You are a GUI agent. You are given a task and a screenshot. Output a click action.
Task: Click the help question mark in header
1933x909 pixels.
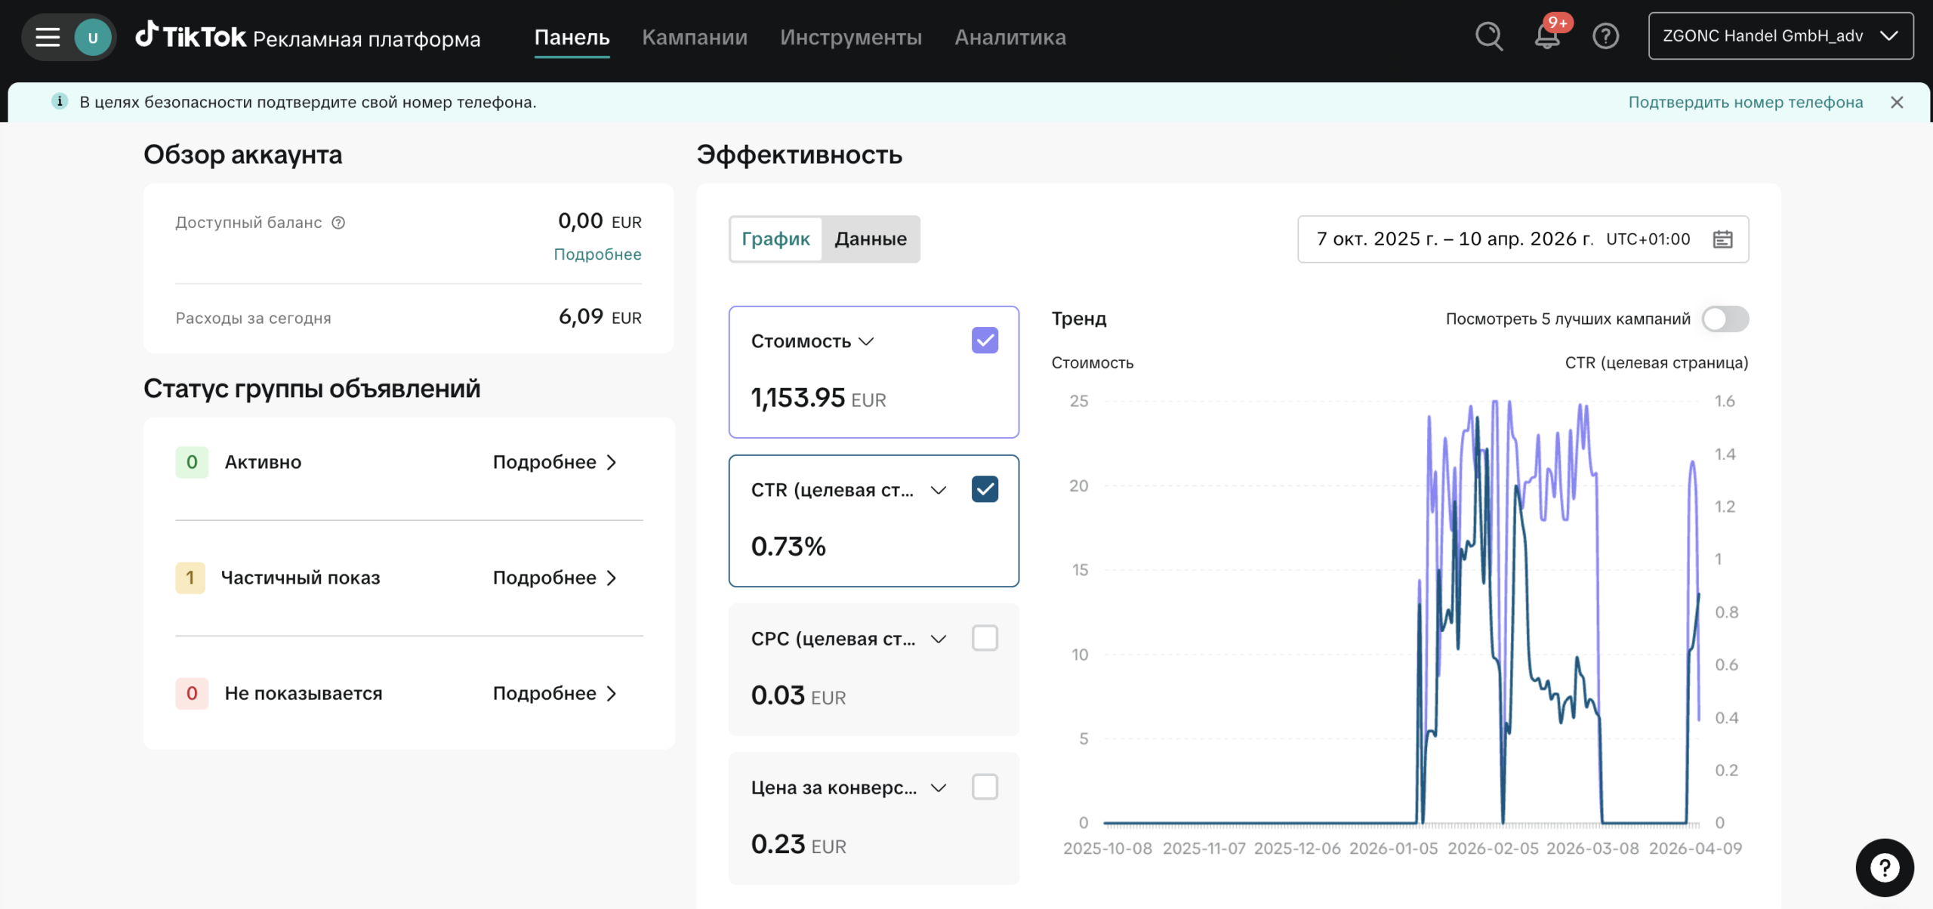pyautogui.click(x=1605, y=36)
